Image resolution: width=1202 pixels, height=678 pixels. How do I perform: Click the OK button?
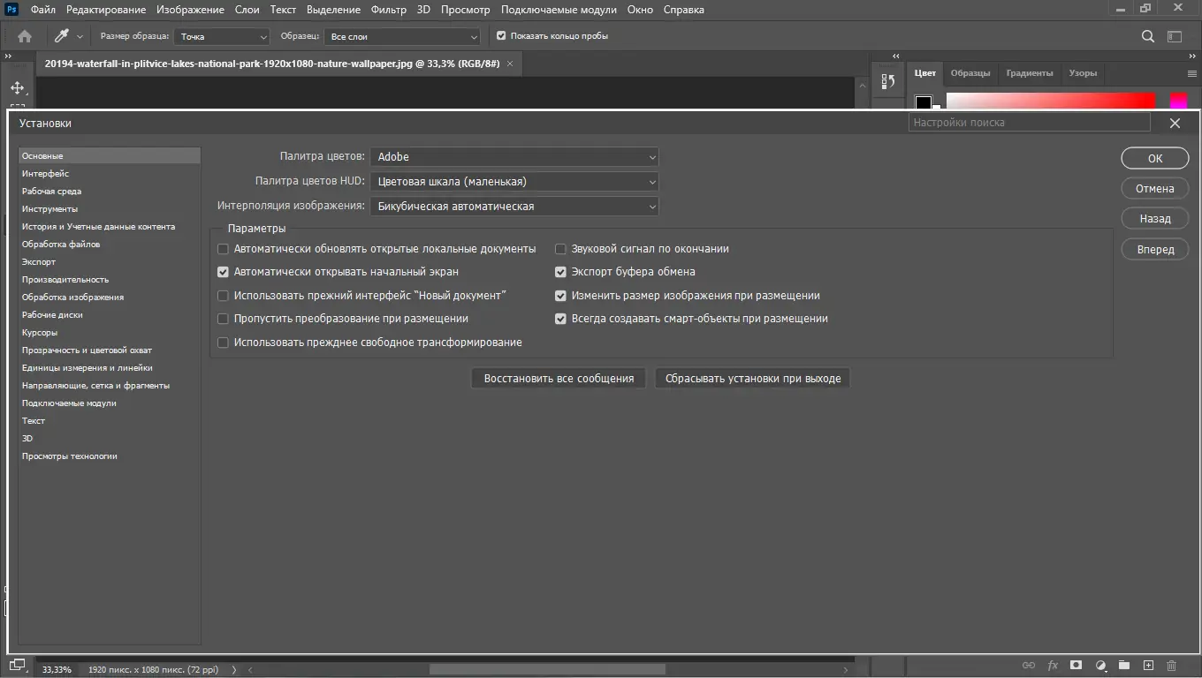1155,158
